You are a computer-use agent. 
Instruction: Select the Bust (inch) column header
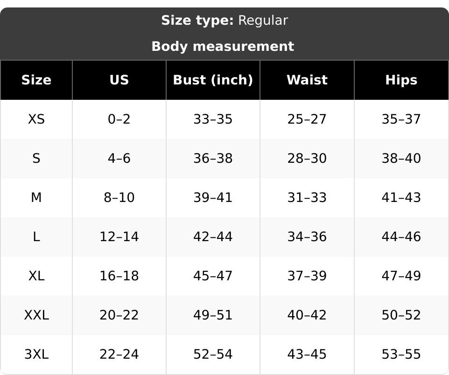coord(213,80)
